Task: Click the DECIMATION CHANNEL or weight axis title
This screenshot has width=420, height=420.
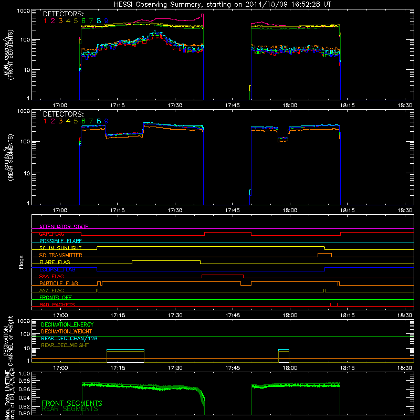Action: pos(8,341)
